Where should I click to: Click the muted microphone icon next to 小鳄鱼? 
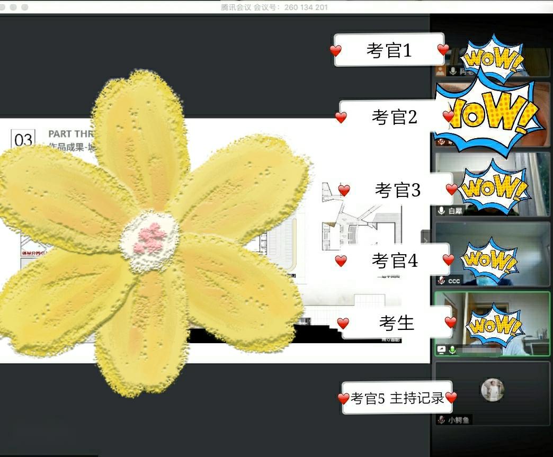[x=442, y=419]
